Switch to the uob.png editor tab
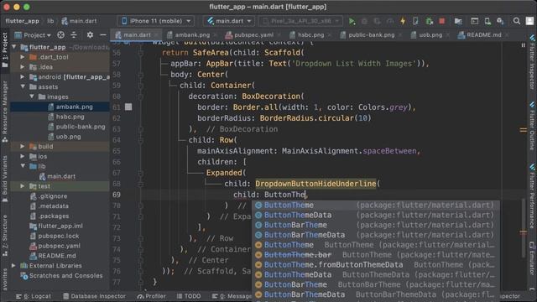Image resolution: width=537 pixels, height=302 pixels. (430, 35)
